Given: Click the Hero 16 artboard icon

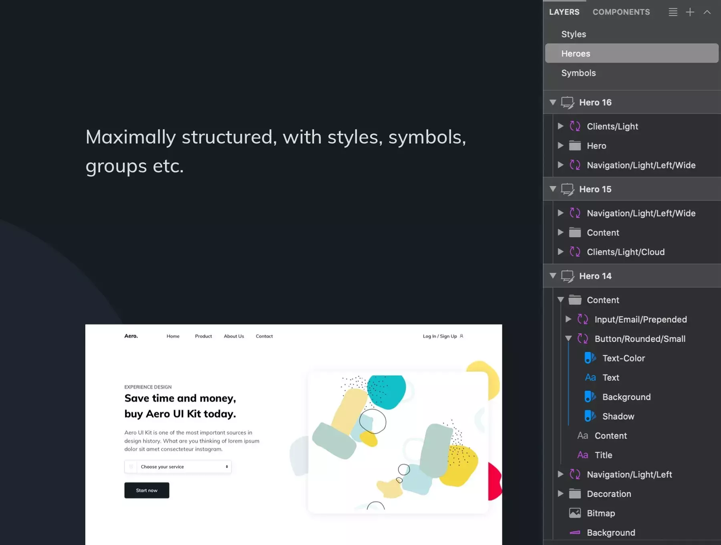Looking at the screenshot, I should click(x=567, y=103).
